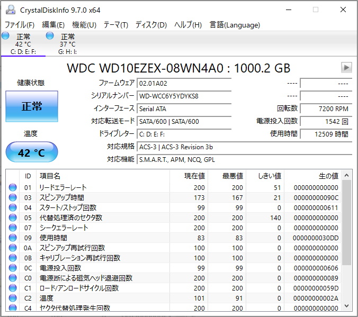Image resolution: width=358 pixels, height=317 pixels.
Task: Click the 生の値 column header
Action: 312,176
